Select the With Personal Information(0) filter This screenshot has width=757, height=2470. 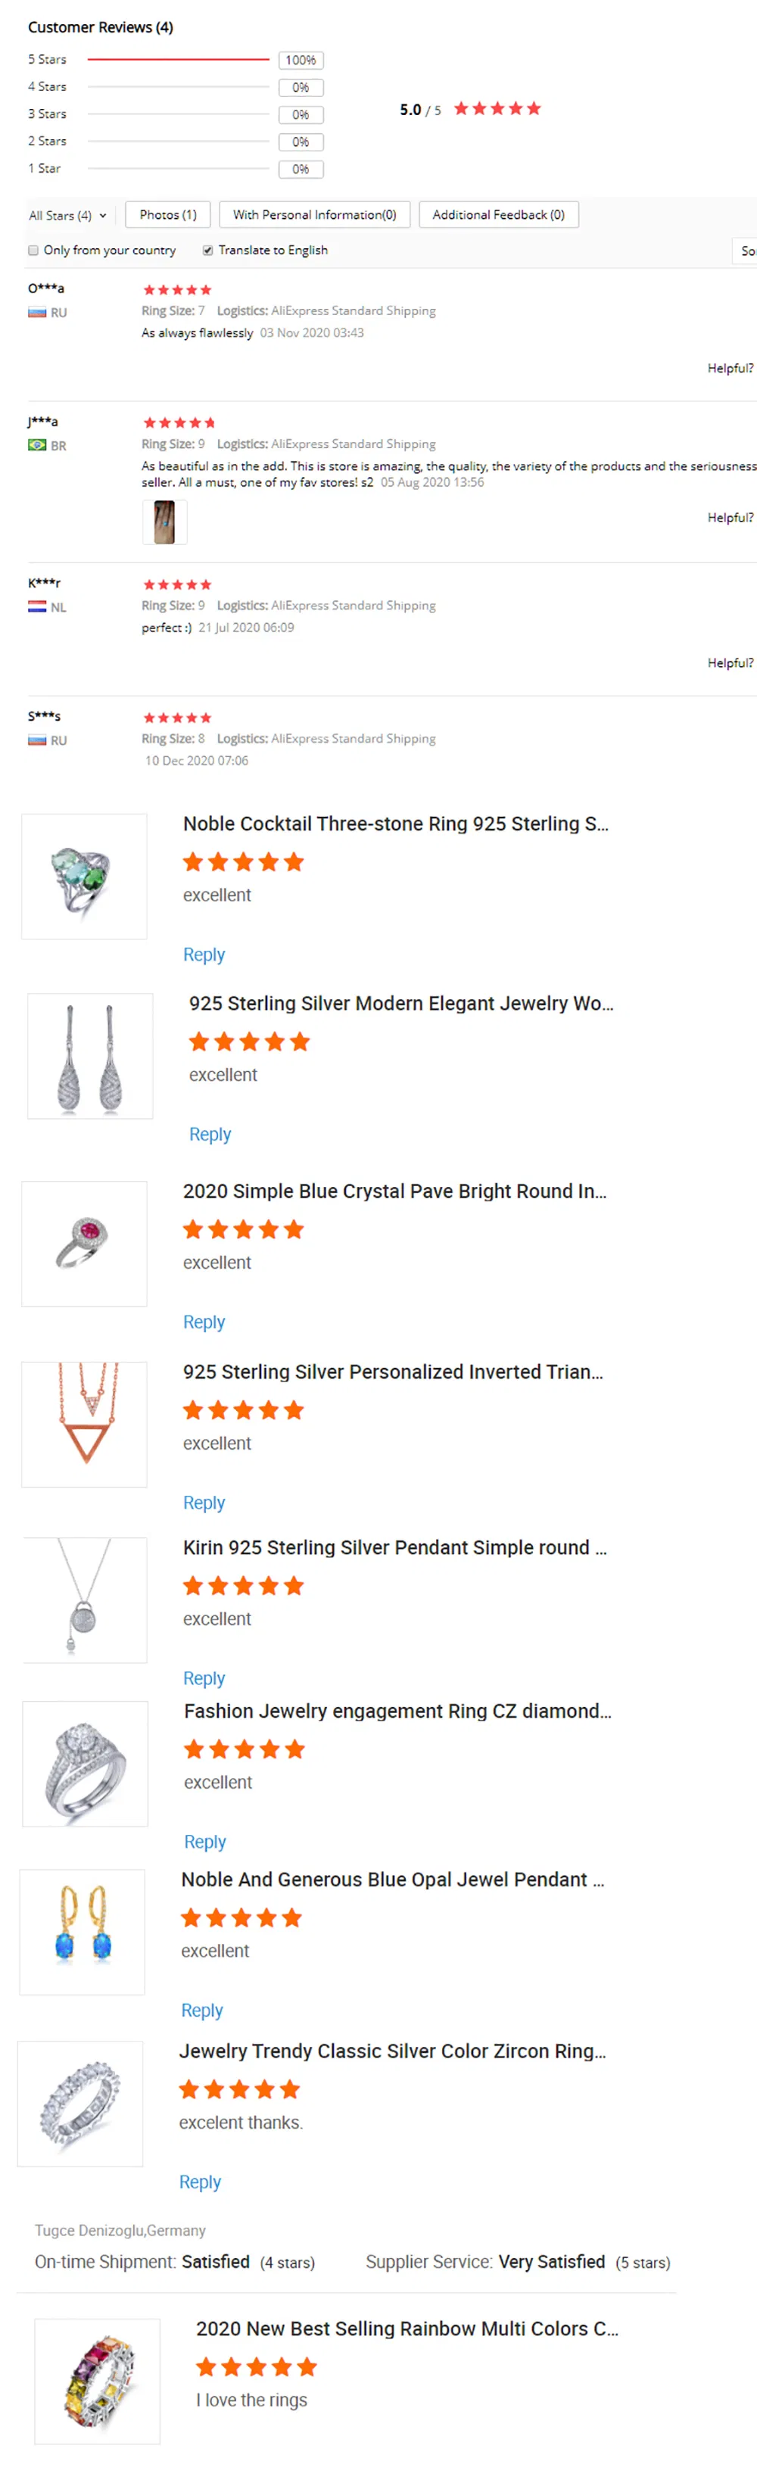[x=315, y=213]
